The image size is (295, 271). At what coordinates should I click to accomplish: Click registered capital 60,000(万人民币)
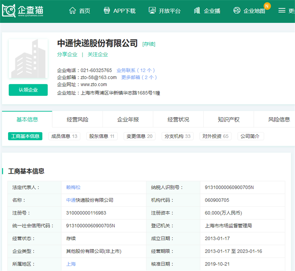223,213
